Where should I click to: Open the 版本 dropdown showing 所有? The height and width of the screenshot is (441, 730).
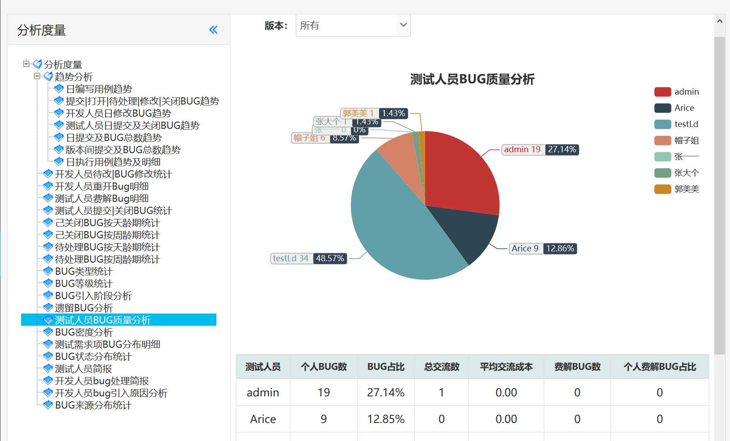353,25
